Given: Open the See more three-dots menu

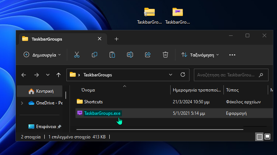Looking at the screenshot, I should click(x=232, y=55).
